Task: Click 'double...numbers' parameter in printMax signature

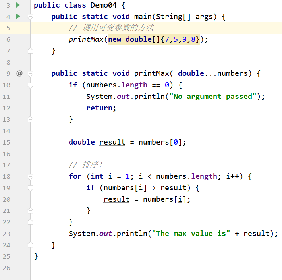Action: point(213,73)
